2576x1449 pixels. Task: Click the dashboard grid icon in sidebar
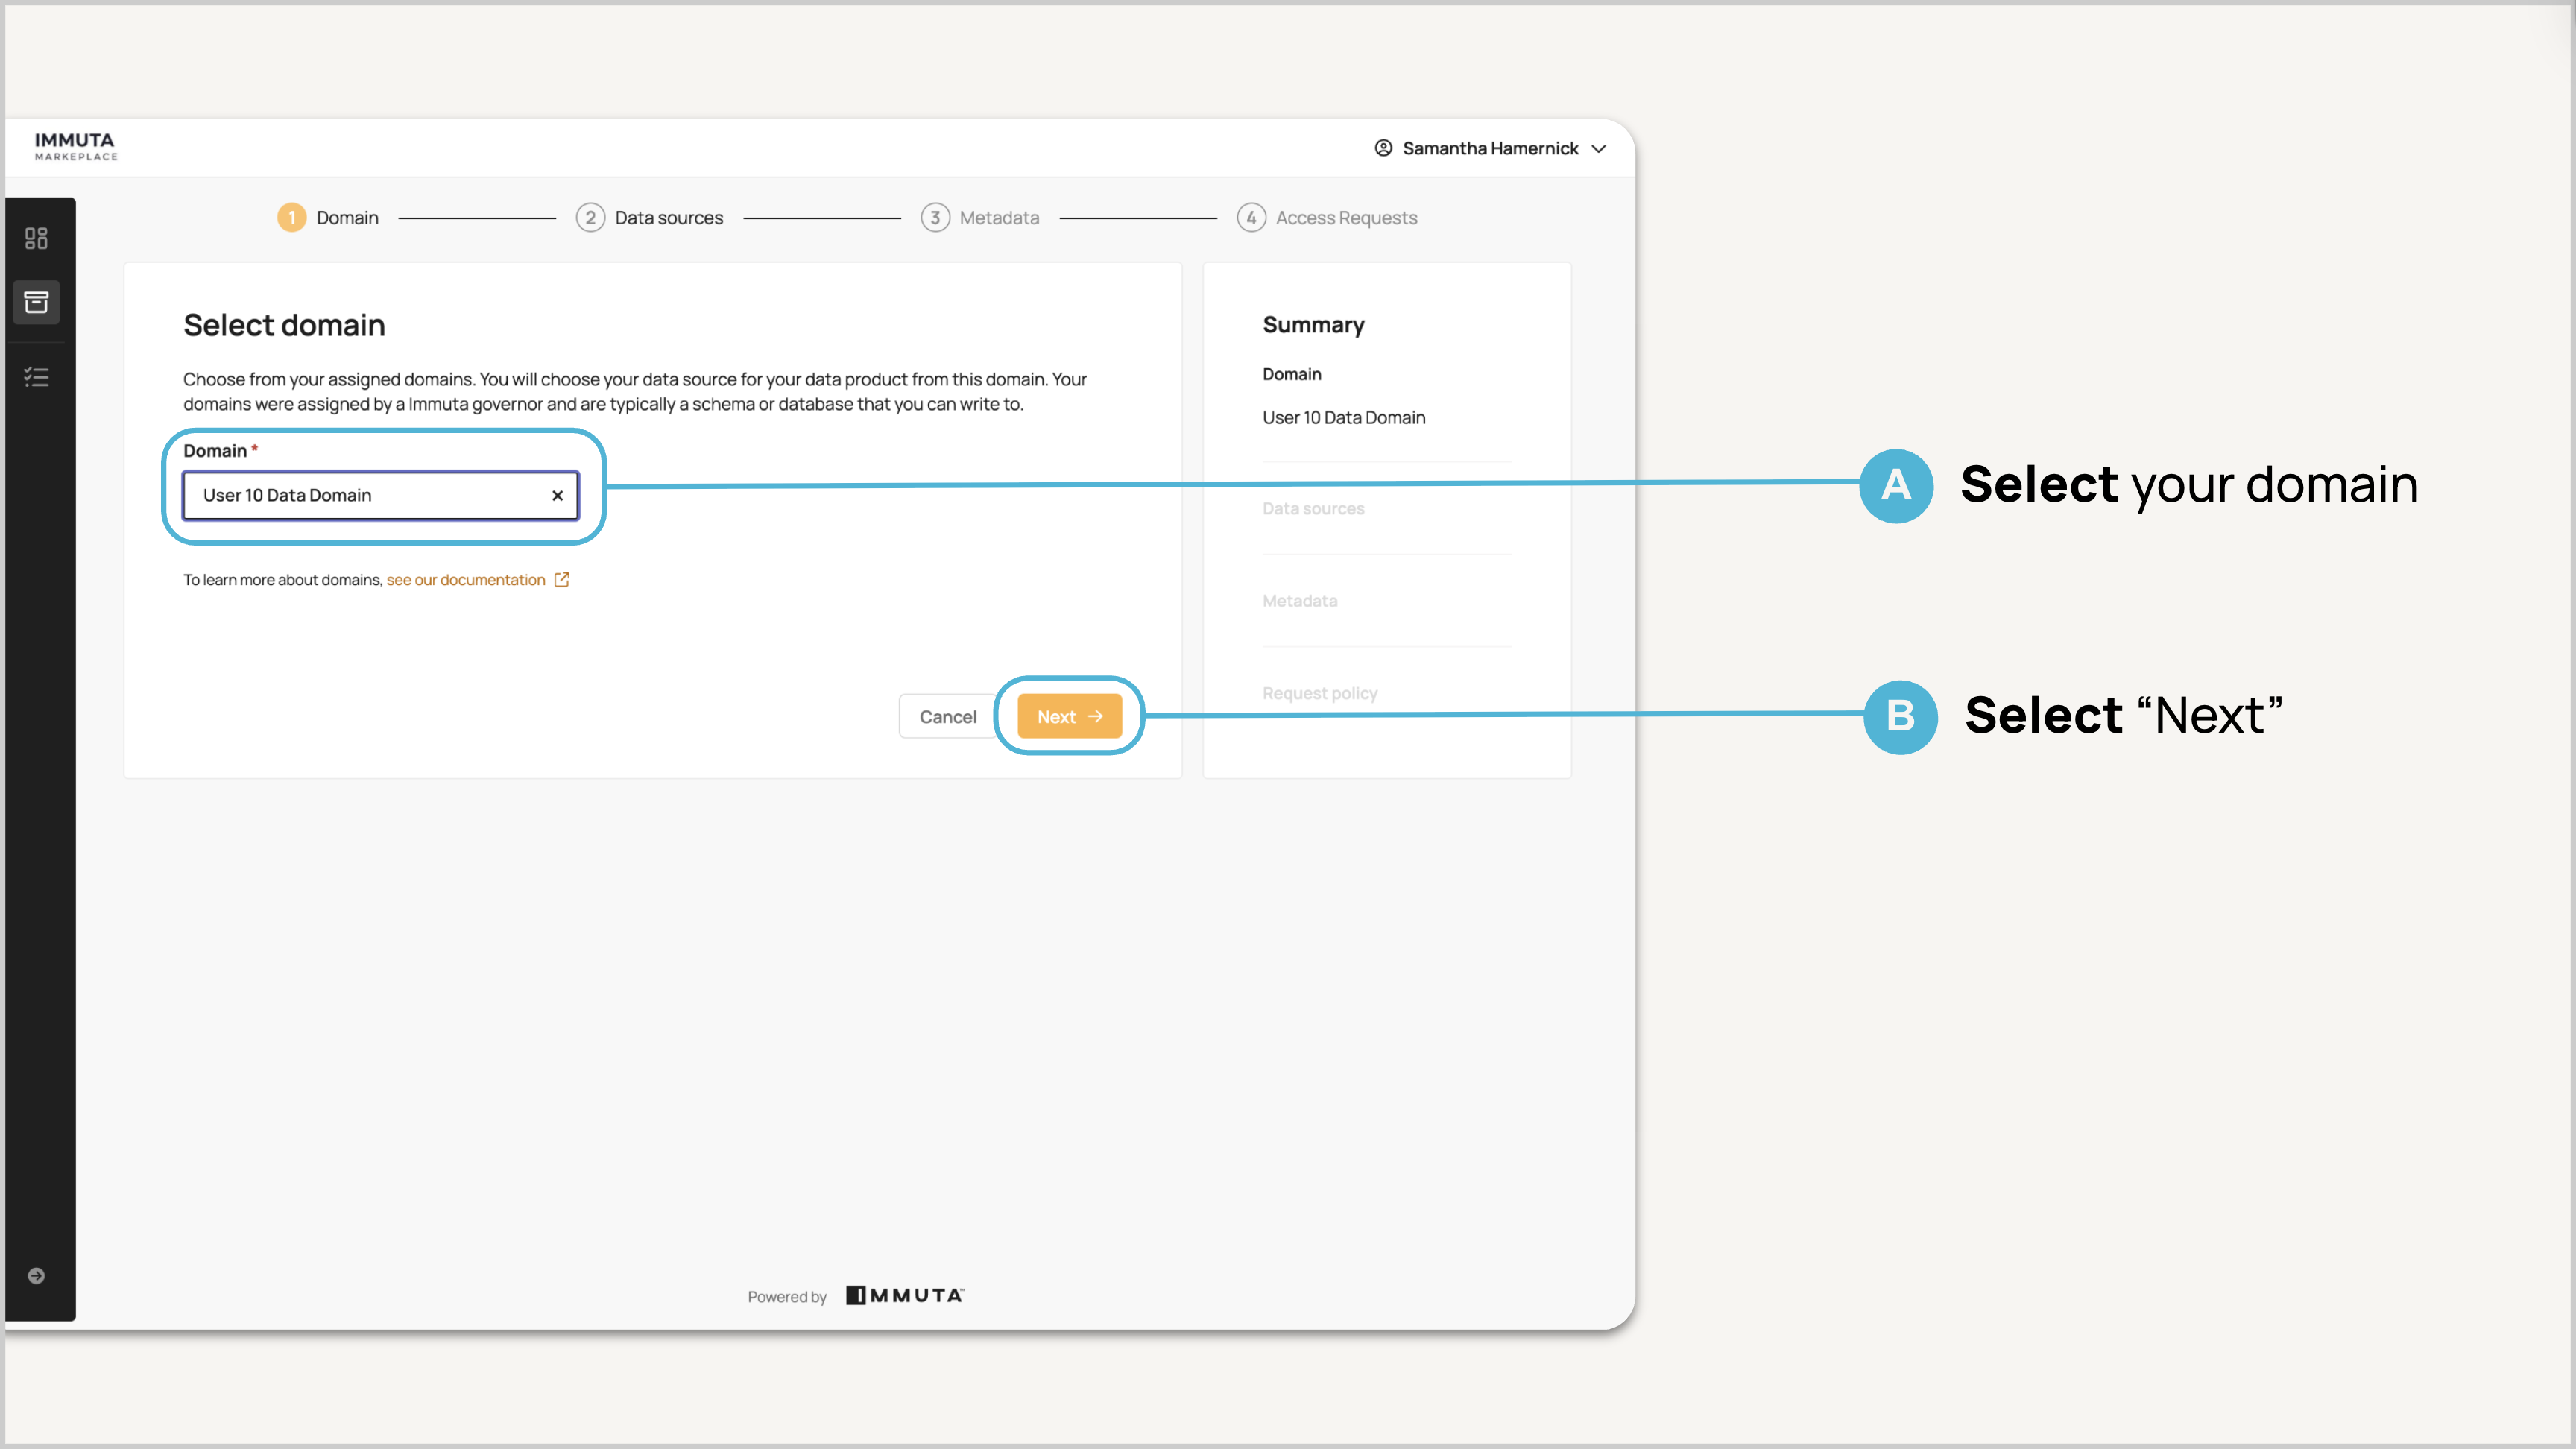(x=36, y=238)
